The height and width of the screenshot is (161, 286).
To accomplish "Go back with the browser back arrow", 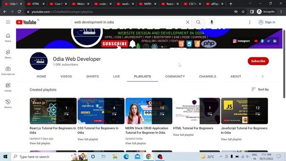I will pyautogui.click(x=5, y=12).
